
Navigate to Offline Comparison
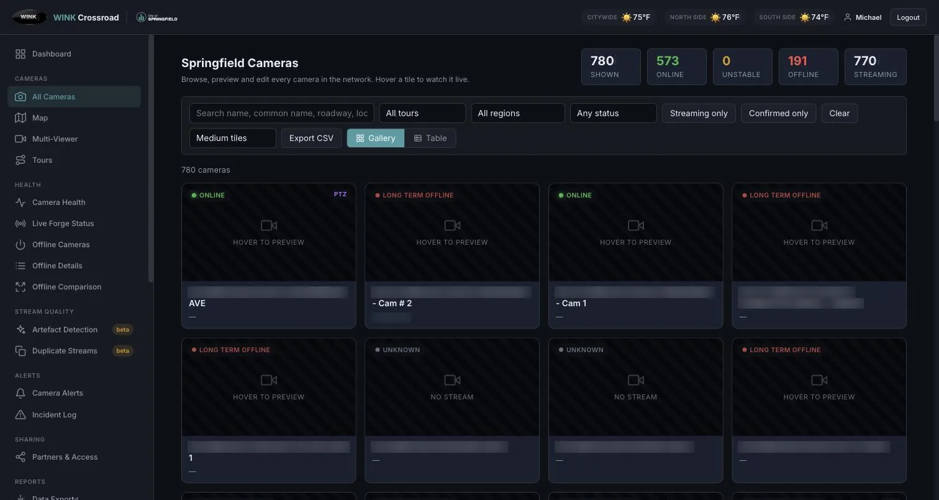pyautogui.click(x=75, y=287)
